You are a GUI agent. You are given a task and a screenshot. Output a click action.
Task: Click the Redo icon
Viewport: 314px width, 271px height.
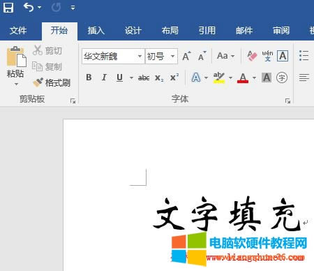56,7
